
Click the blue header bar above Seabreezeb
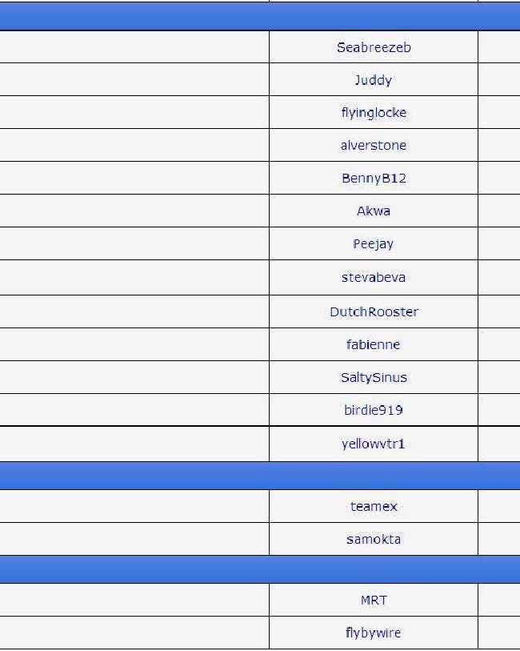pyautogui.click(x=260, y=16)
